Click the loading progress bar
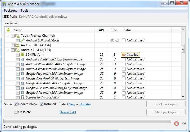 tap(87, 121)
